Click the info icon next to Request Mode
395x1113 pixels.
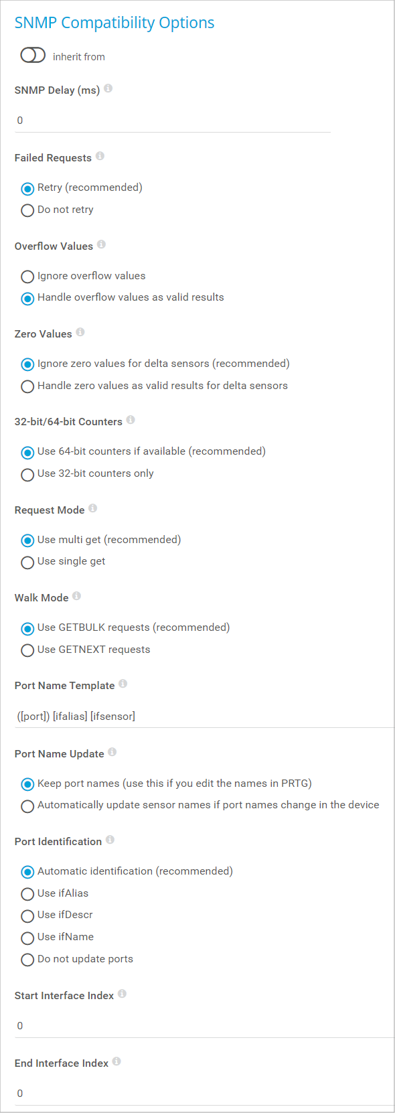click(93, 508)
